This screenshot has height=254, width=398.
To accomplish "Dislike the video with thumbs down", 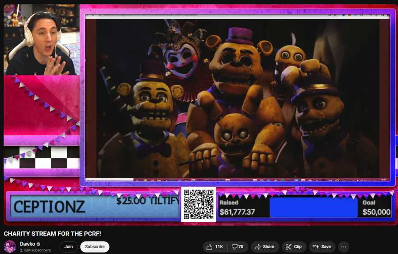I will [237, 246].
